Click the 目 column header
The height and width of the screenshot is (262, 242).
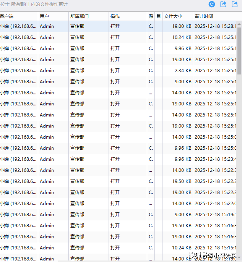(x=158, y=16)
